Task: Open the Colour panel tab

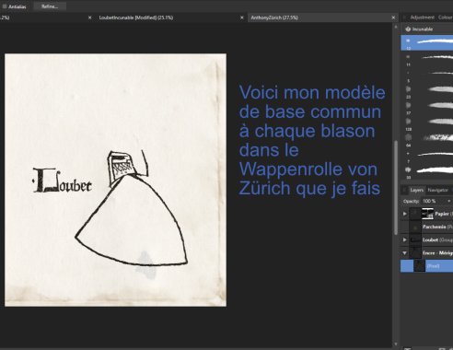Action: (446, 17)
